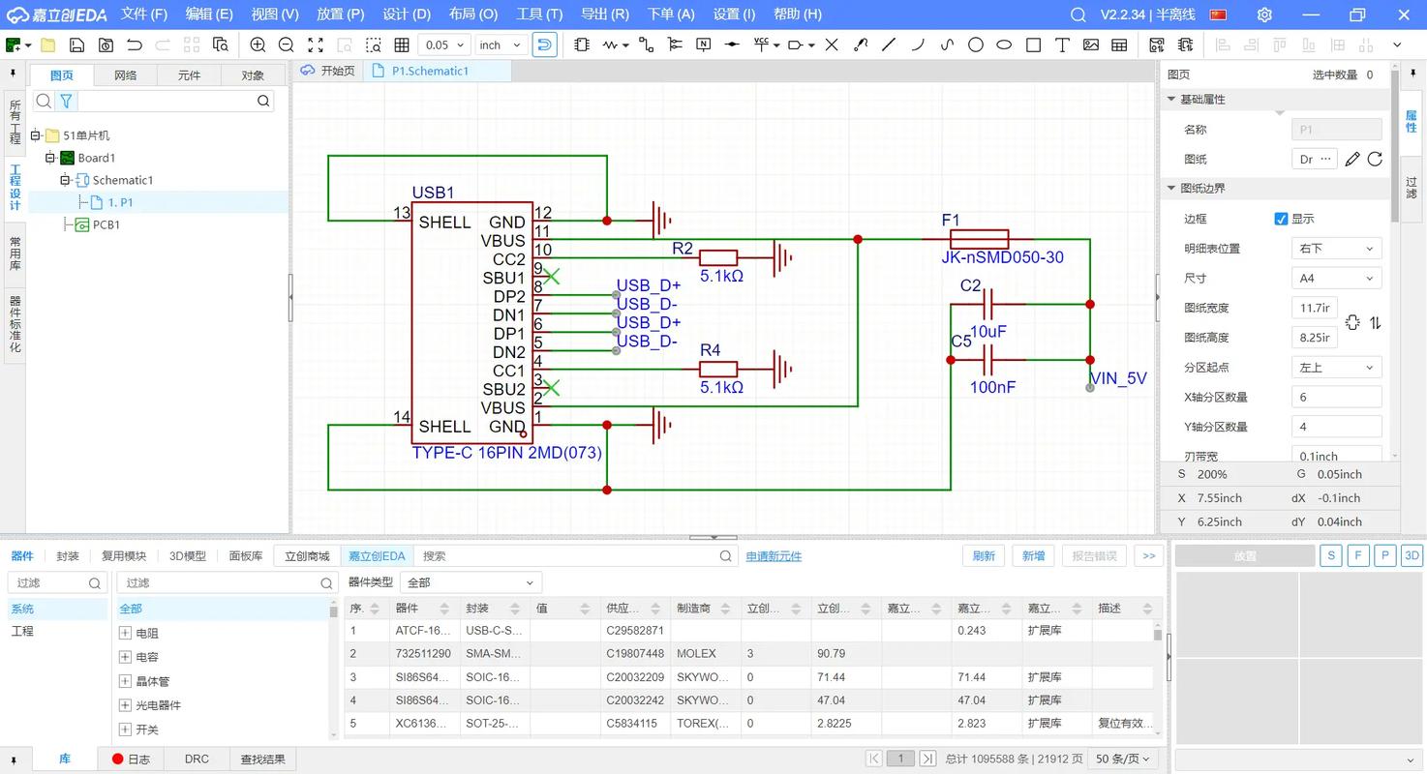Click the 申请新元件 link
The image size is (1427, 774).
click(x=774, y=556)
